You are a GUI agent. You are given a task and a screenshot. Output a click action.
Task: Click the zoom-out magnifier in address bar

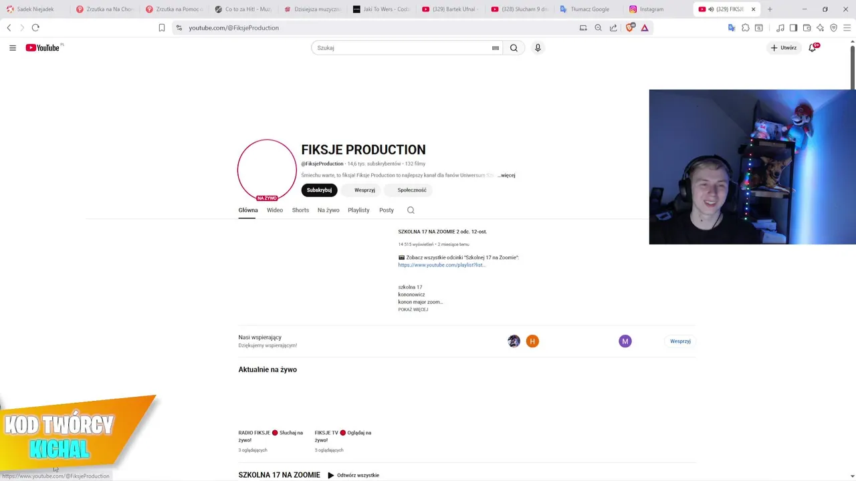[598, 27]
